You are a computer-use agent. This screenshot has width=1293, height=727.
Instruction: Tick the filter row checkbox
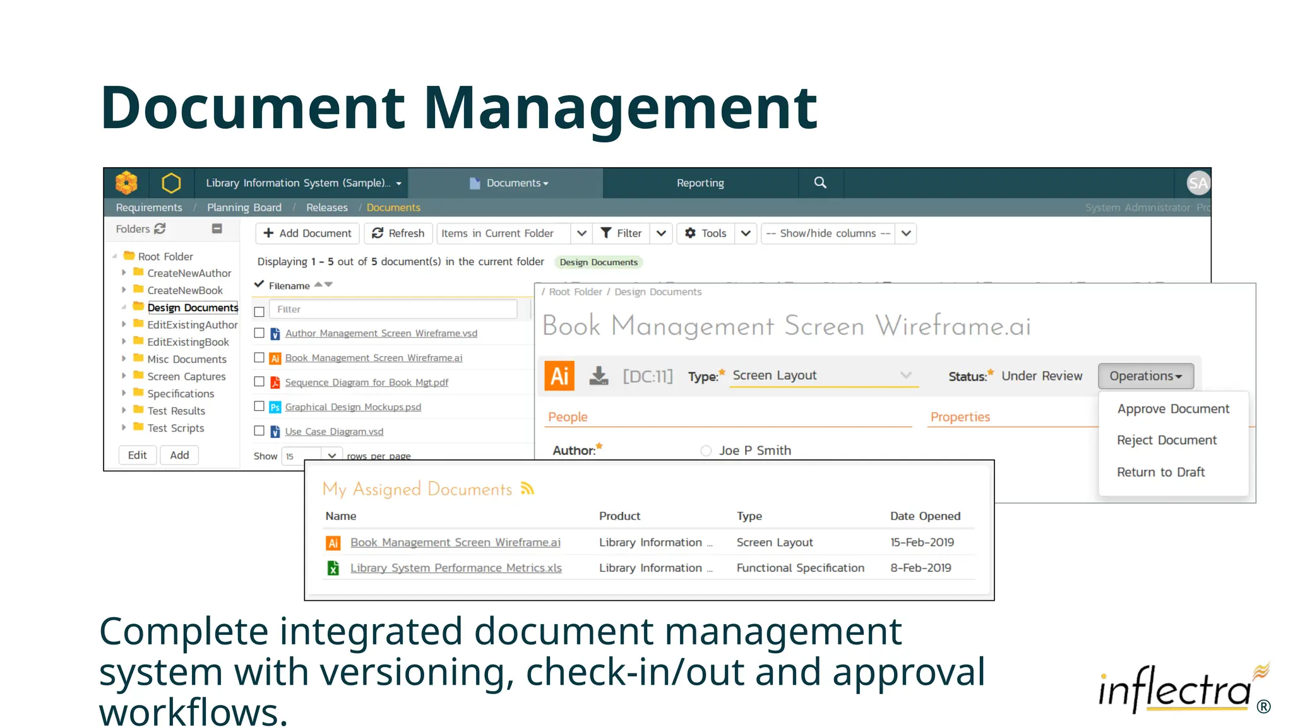259,312
